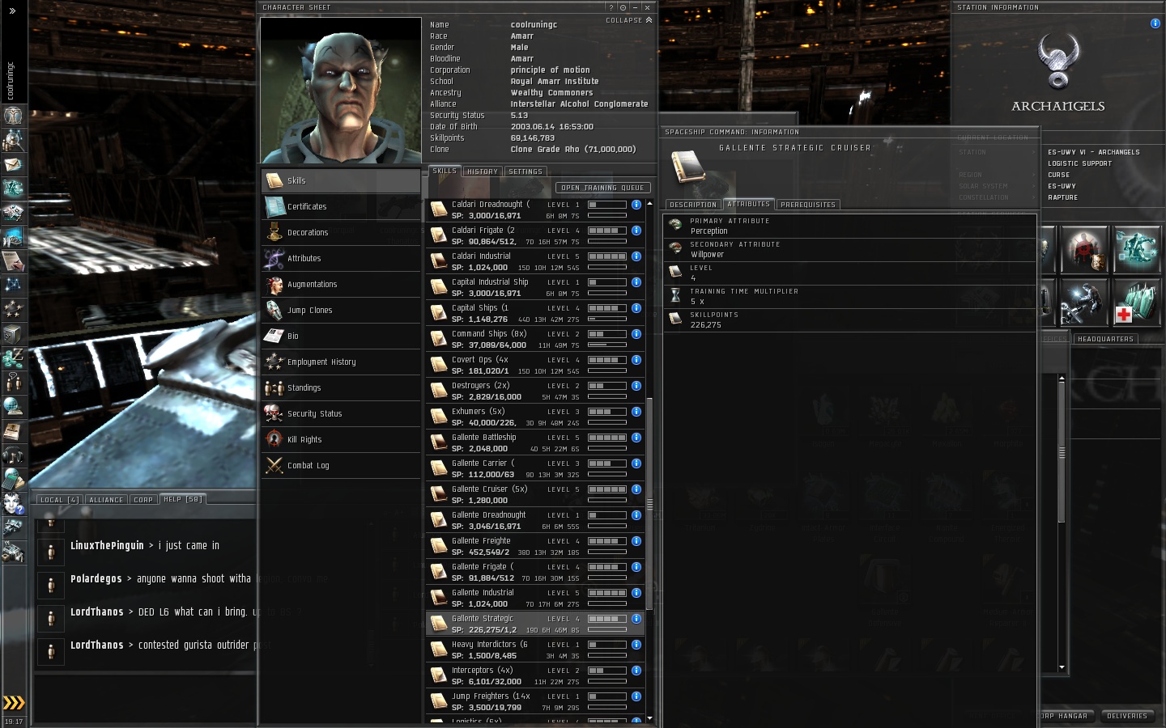The image size is (1166, 728).
Task: Click the skill list scroll-down arrow
Action: pos(649,717)
